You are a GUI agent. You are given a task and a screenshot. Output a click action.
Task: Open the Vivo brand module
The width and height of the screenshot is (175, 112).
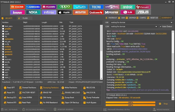pos(80,7)
